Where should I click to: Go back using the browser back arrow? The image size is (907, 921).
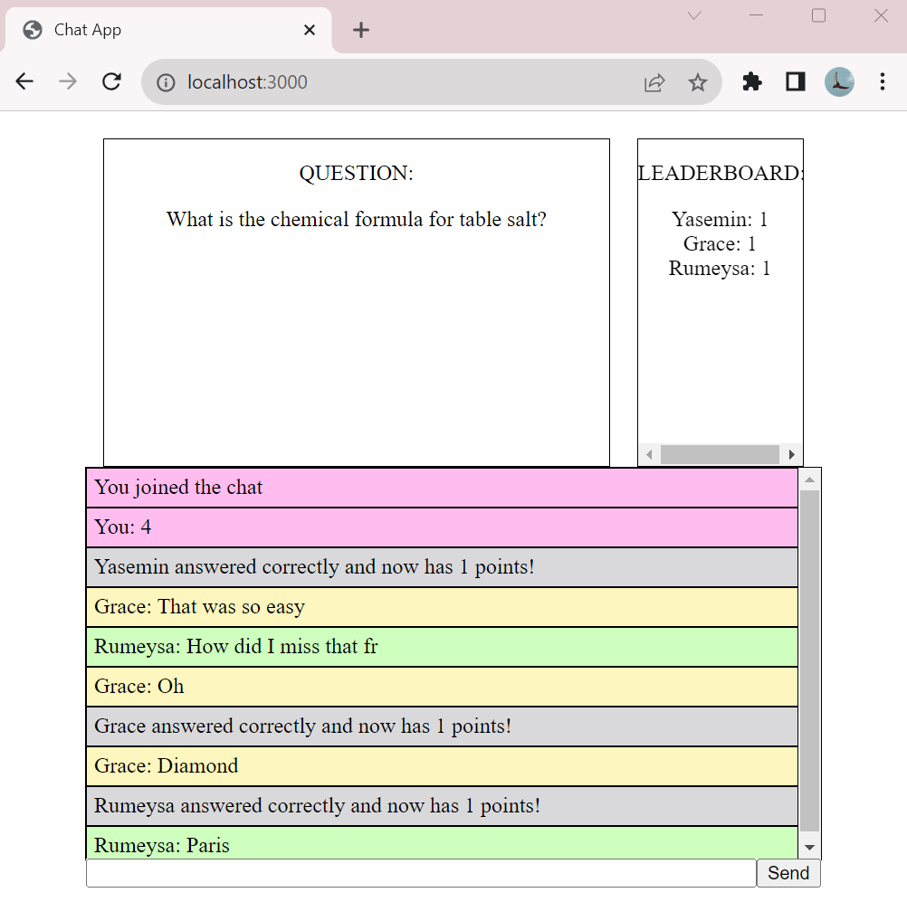24,81
